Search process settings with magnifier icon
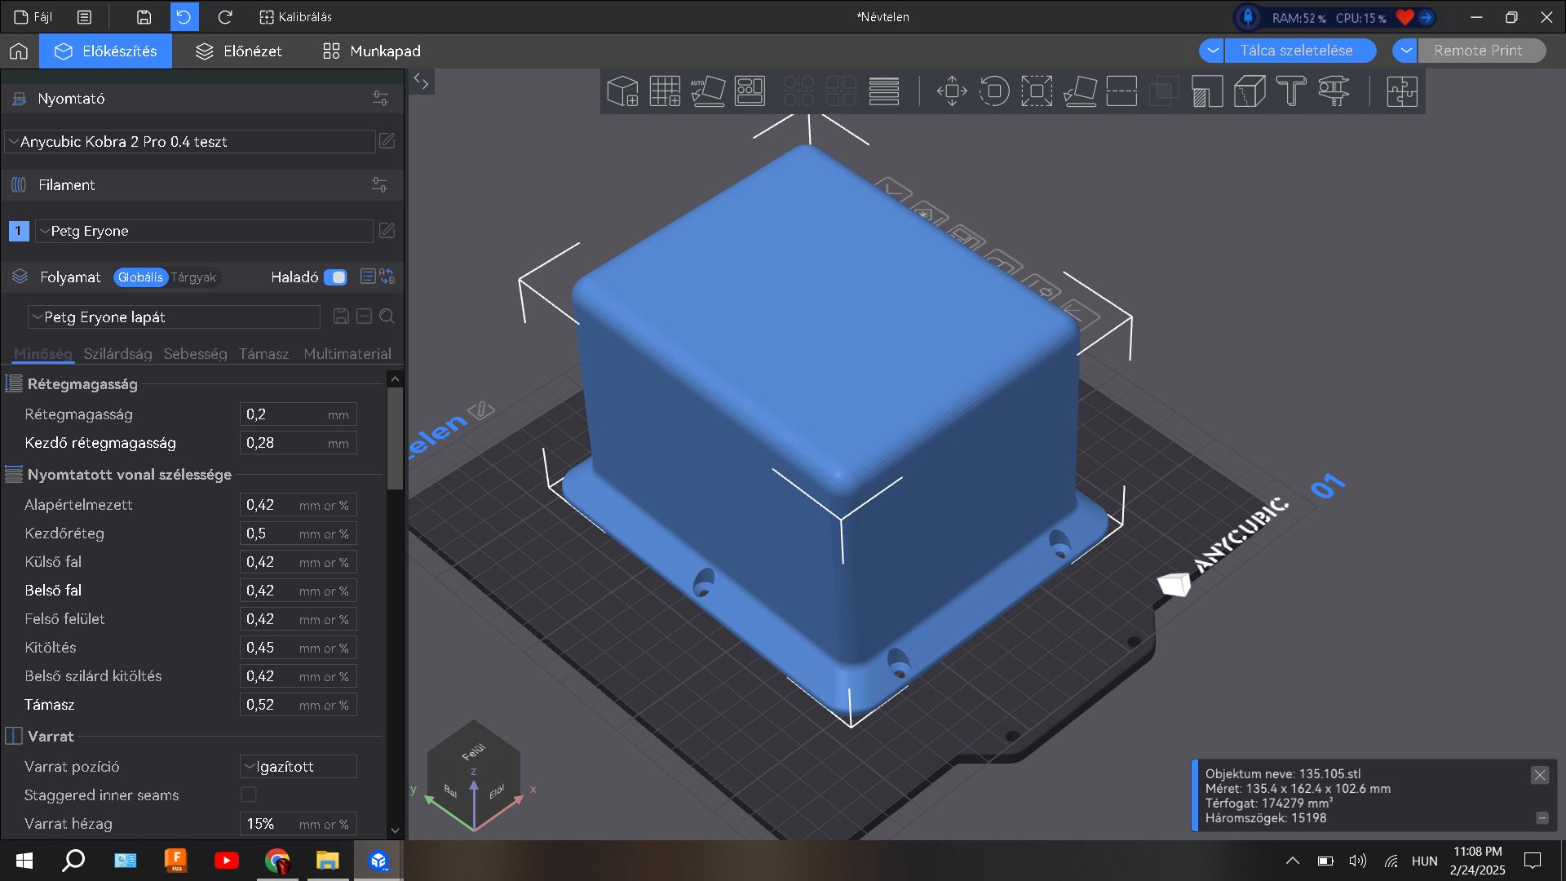 tap(387, 317)
